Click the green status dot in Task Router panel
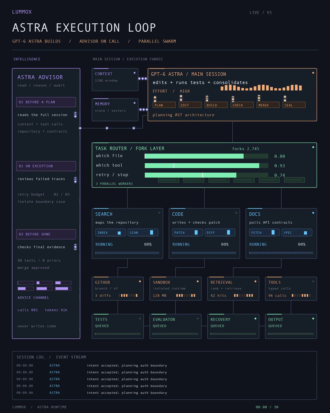Screen dimensions: 330x413 point(313,147)
